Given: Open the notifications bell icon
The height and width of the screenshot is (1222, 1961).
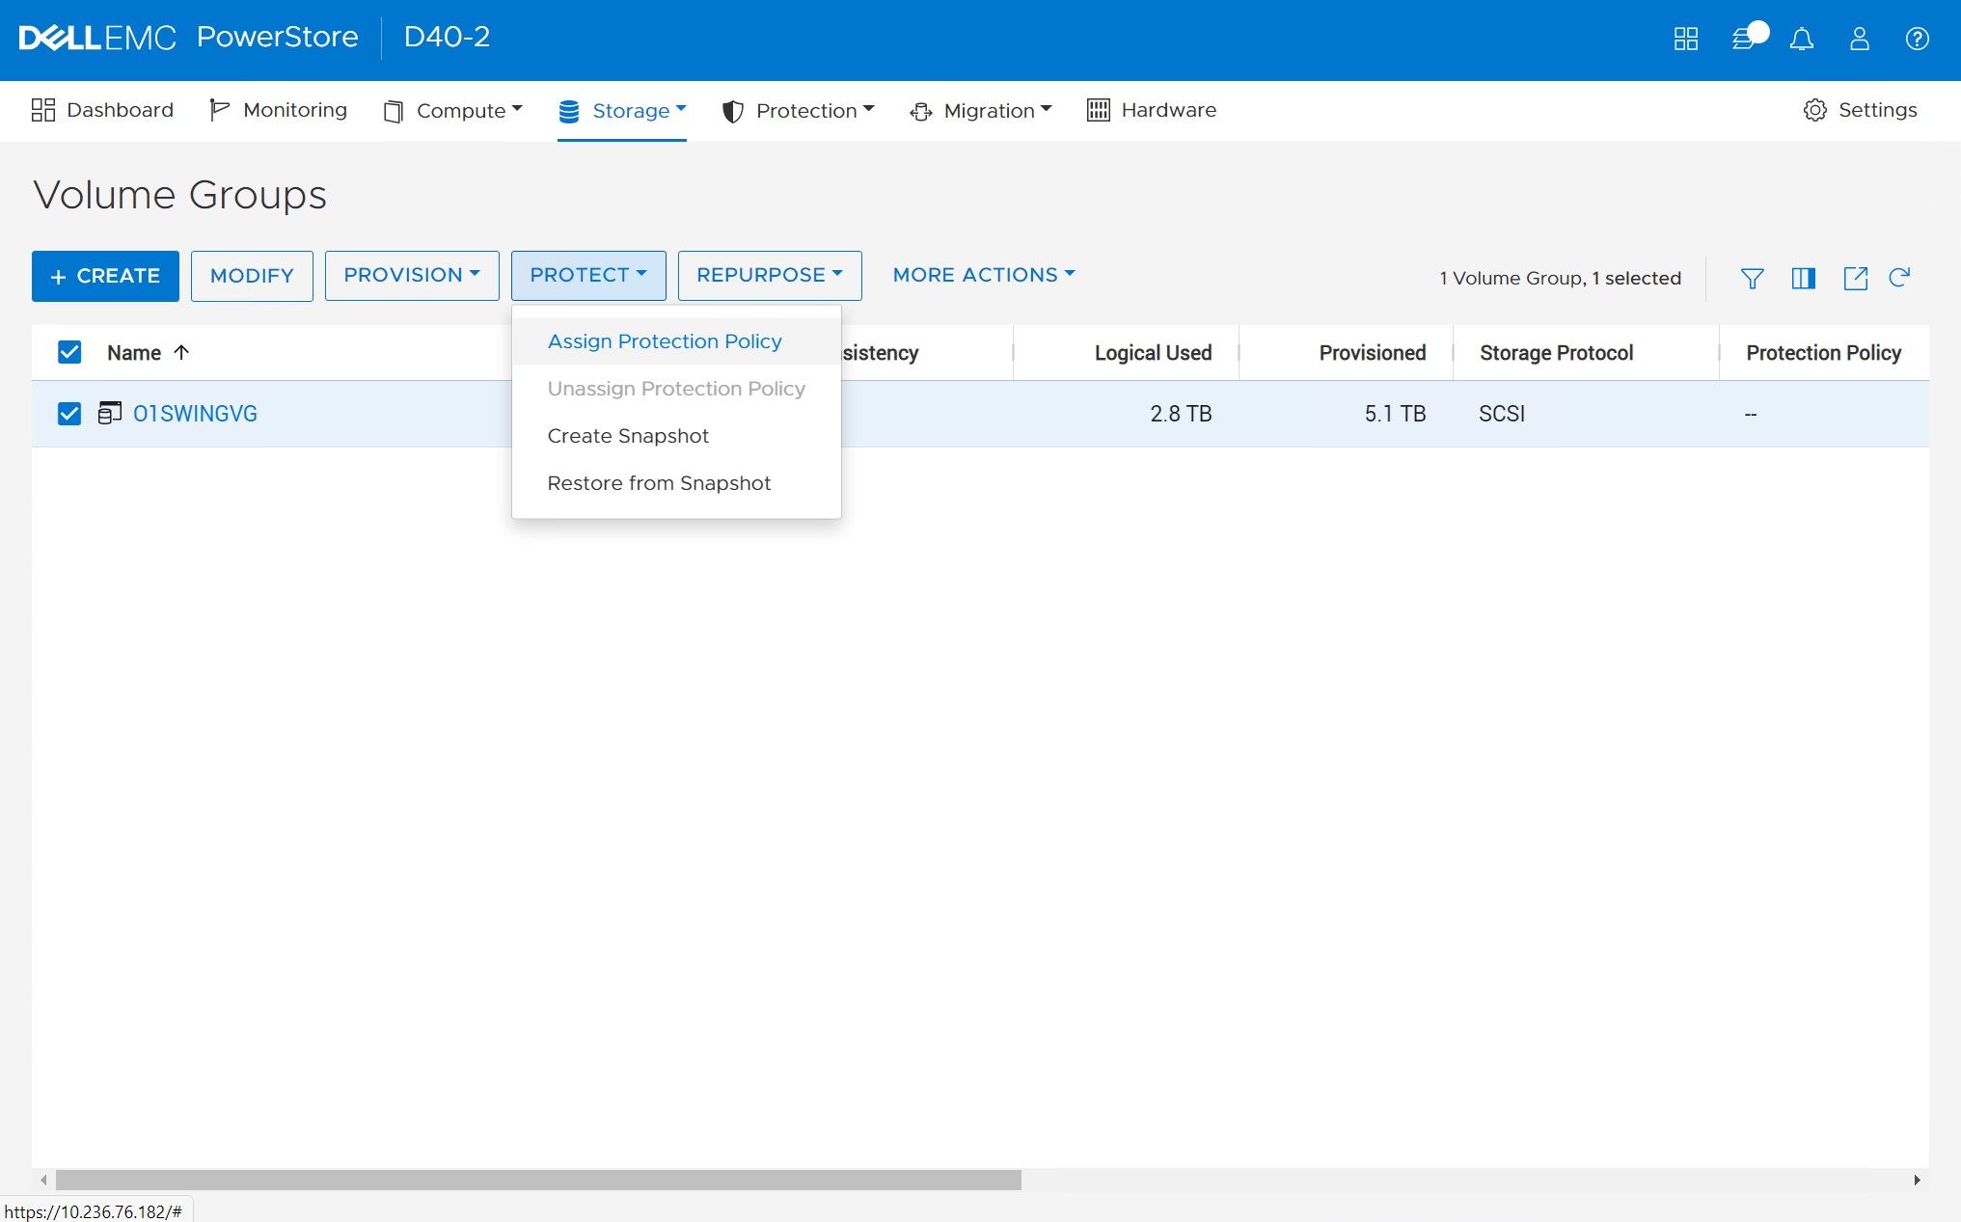Looking at the screenshot, I should coord(1802,39).
